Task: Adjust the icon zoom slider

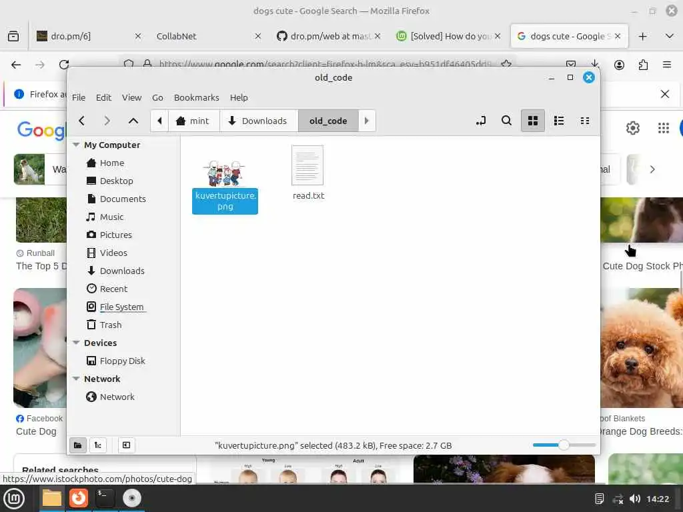Action: [x=564, y=445]
